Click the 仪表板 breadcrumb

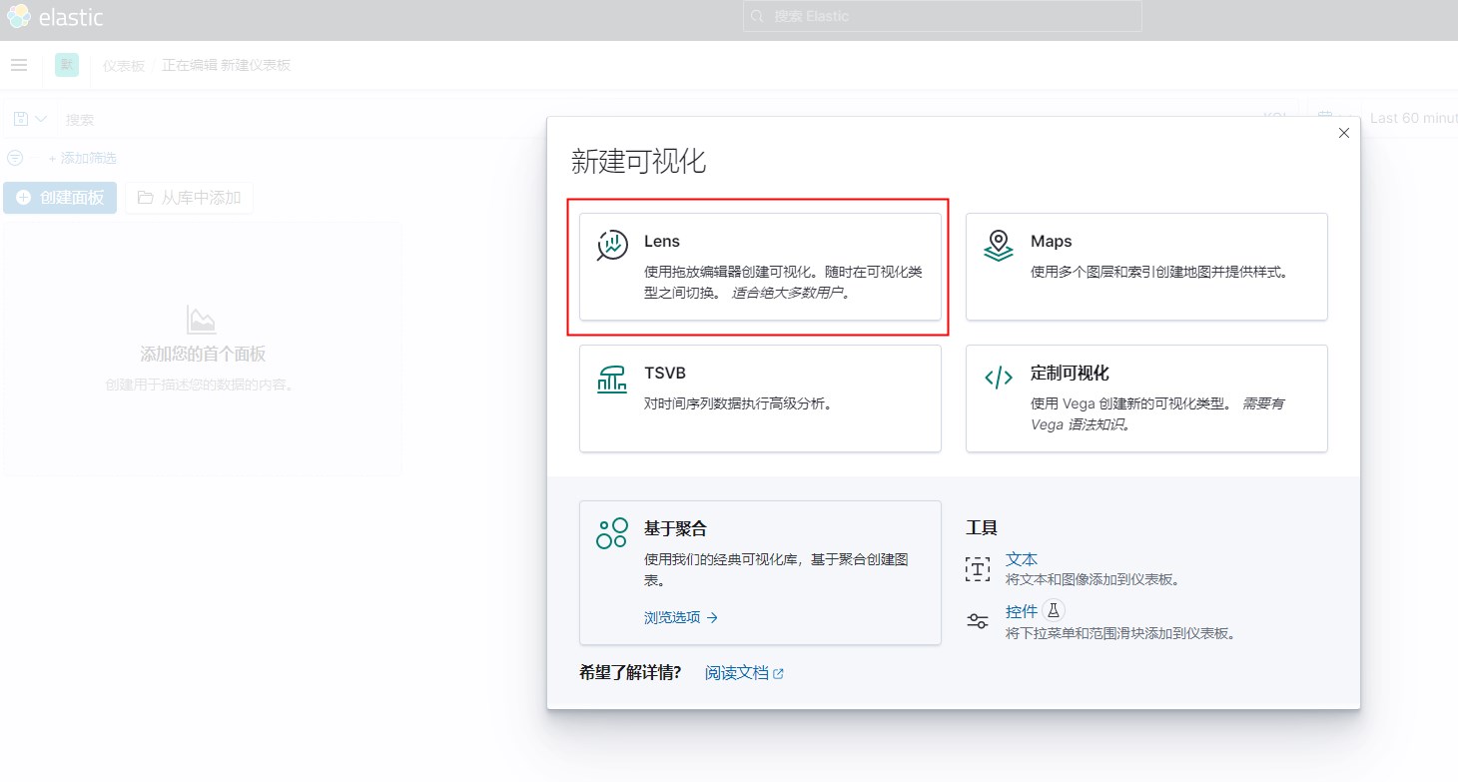(124, 65)
